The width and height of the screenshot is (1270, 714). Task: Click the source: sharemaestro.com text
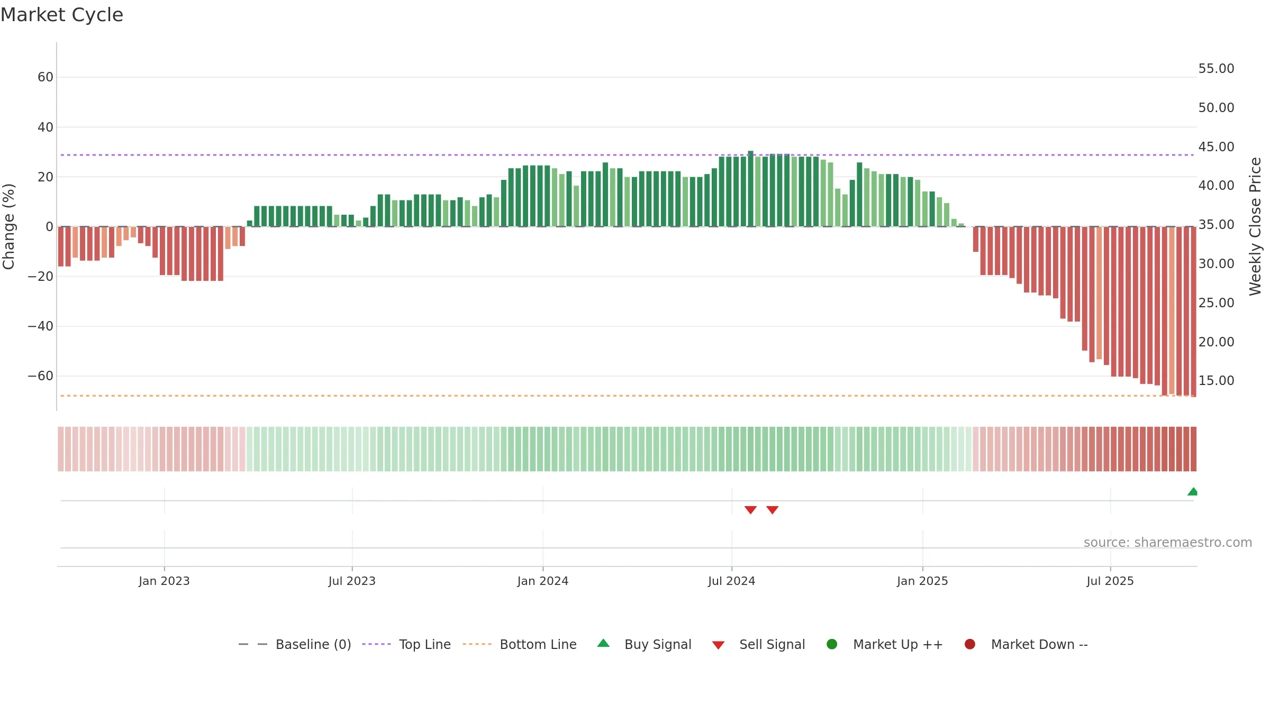tap(1168, 543)
